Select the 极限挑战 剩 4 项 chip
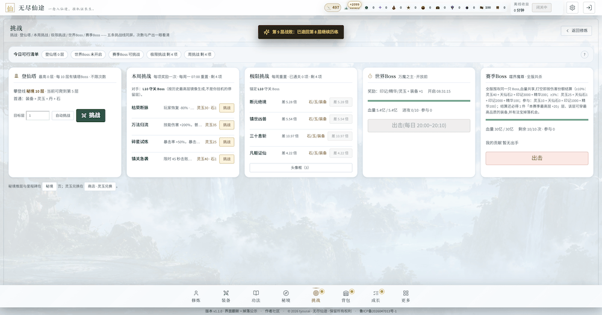Image resolution: width=602 pixels, height=315 pixels. [164, 55]
